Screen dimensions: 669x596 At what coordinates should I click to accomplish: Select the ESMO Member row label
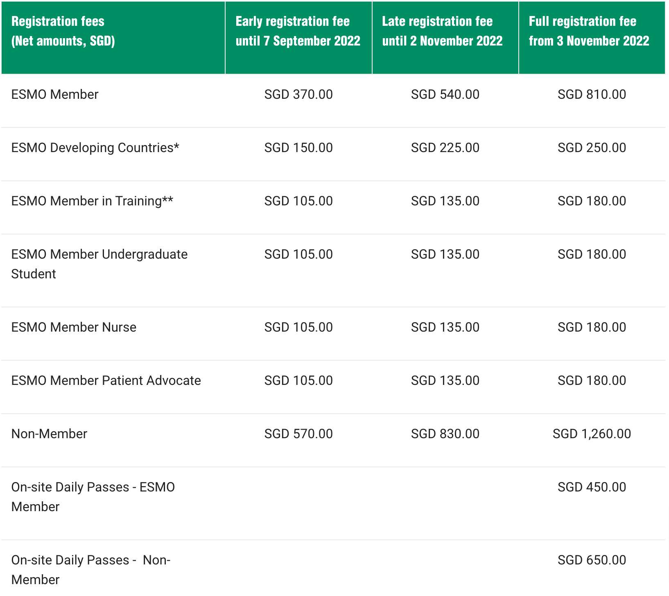pos(55,95)
